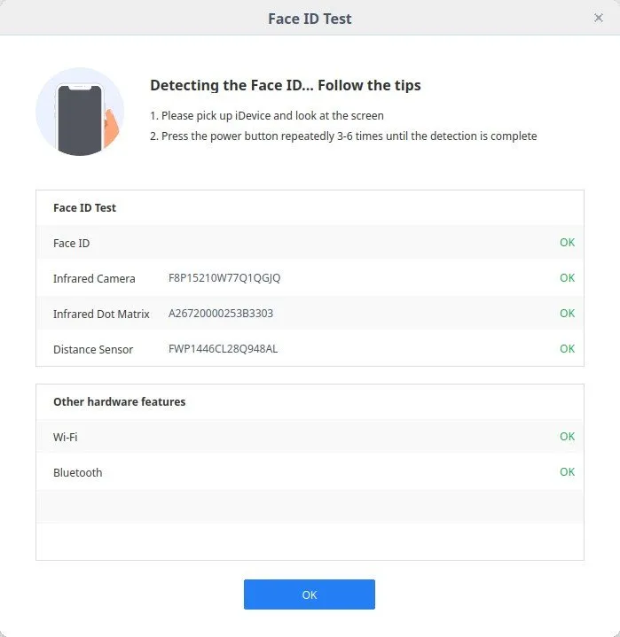The height and width of the screenshot is (637, 620).
Task: Click the Wi-Fi row label
Action: (65, 437)
